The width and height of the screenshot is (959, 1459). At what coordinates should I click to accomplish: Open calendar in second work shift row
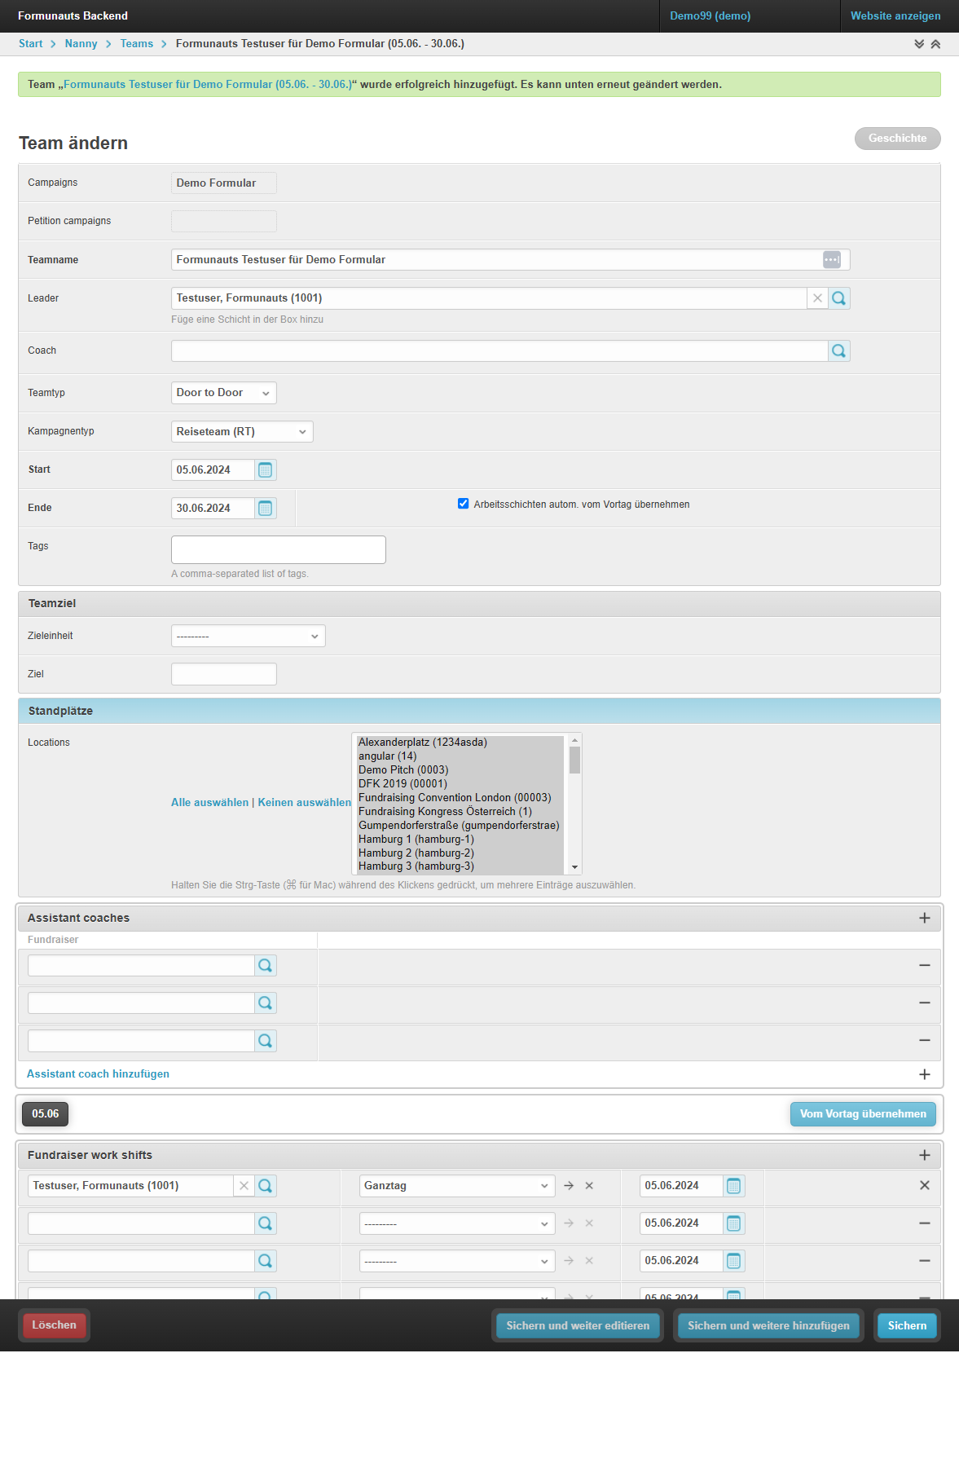tap(733, 1223)
